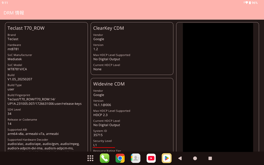Image resolution: width=264 pixels, height=165 pixels.
Task: Select SoC Manufacturer value Mediatek
Action: [x=15, y=59]
